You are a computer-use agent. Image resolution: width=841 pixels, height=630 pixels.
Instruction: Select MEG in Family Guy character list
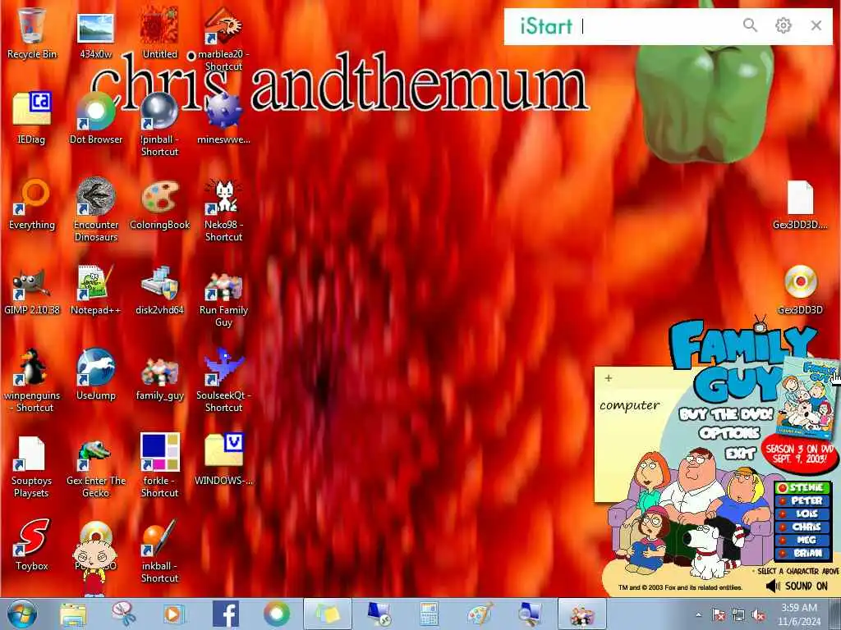tap(803, 540)
